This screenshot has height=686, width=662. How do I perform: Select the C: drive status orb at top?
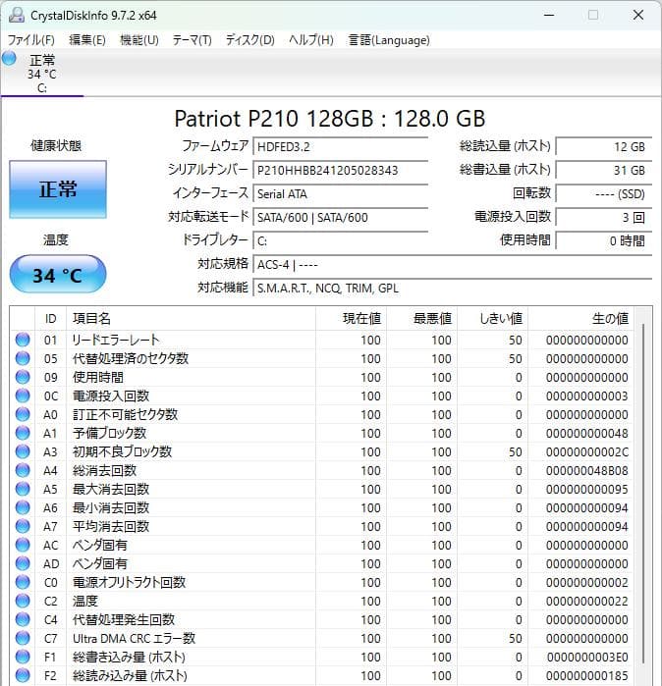tap(9, 58)
